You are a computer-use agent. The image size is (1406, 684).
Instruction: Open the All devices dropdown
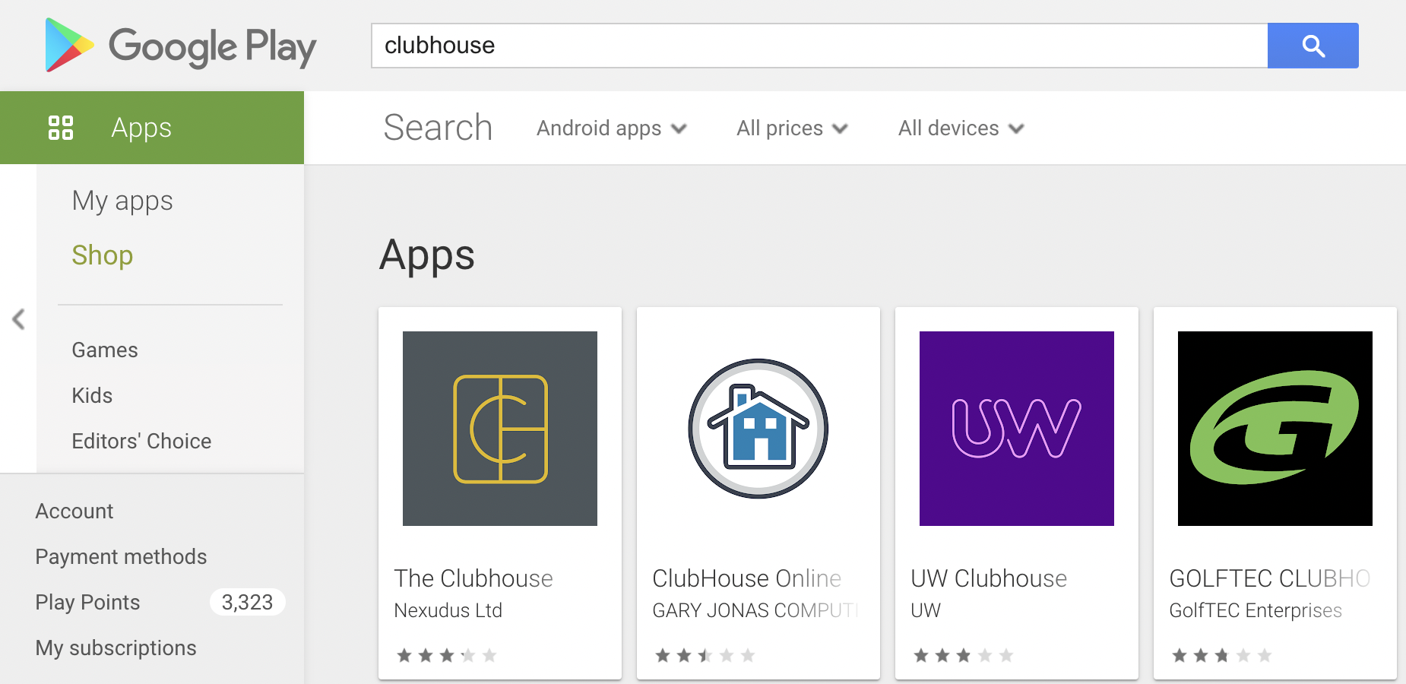(x=961, y=128)
